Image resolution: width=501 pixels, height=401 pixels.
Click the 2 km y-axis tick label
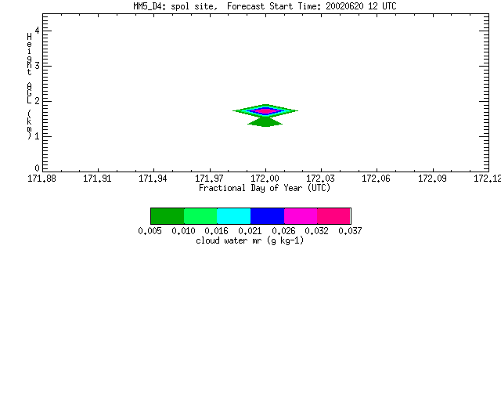click(37, 101)
